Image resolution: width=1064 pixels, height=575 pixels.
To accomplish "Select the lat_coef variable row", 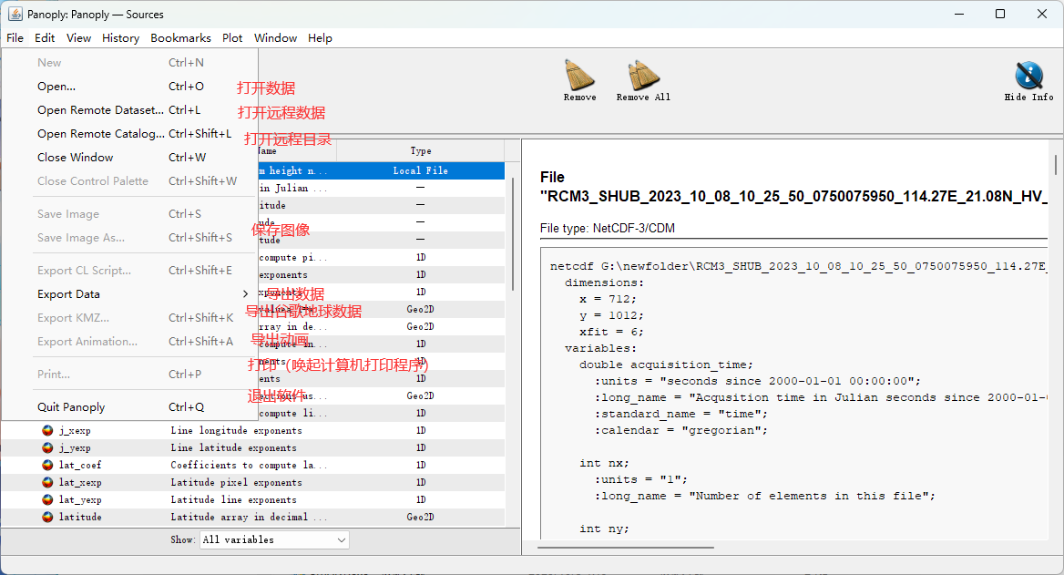I will (253, 465).
